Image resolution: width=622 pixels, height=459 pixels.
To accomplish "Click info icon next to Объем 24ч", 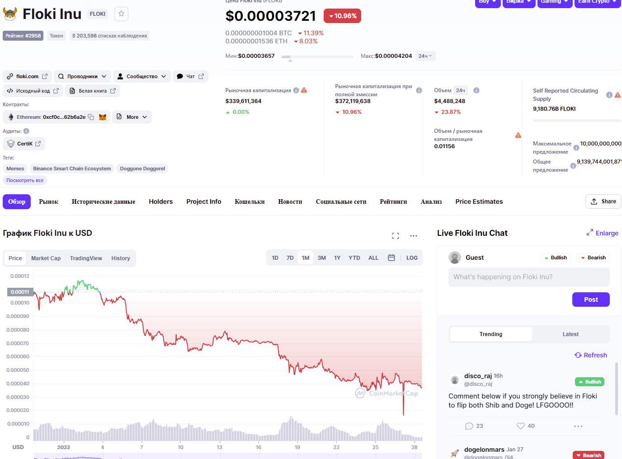I will point(476,90).
